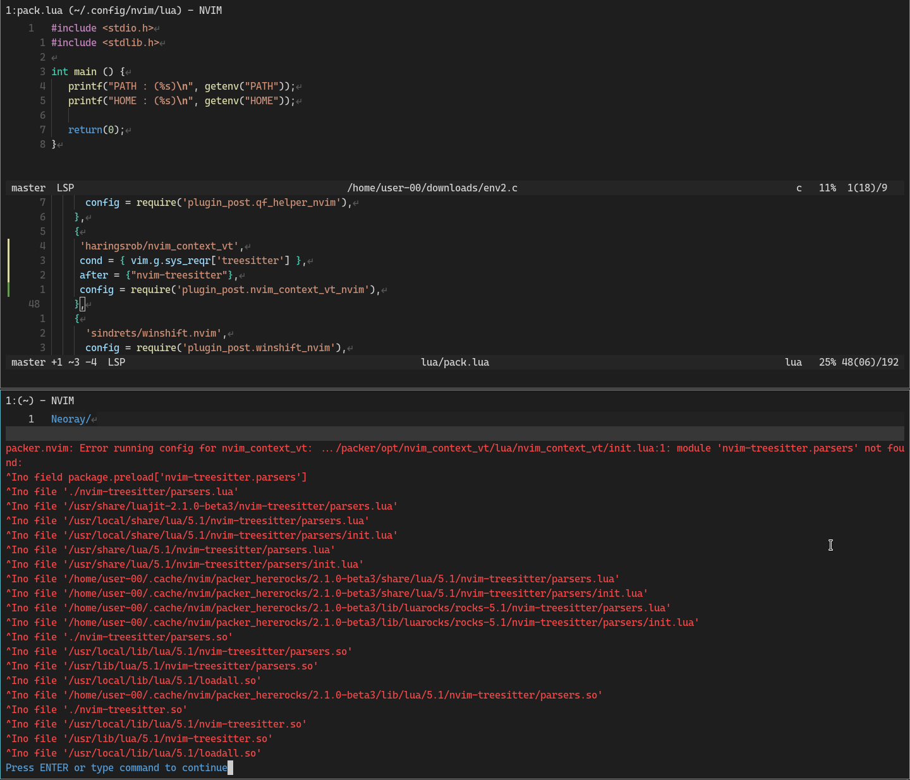
Task: Click the '#include <stdlib.h>' line
Action: click(105, 42)
